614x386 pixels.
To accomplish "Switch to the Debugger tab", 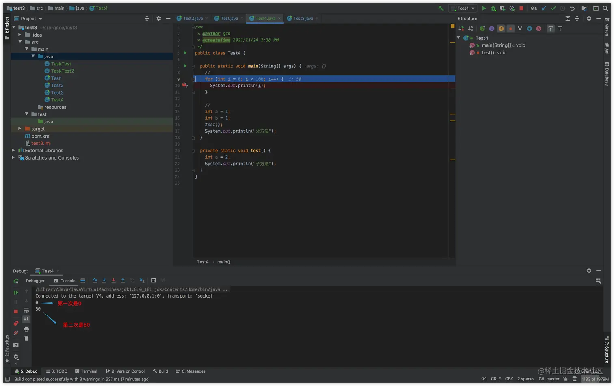I will tap(35, 281).
